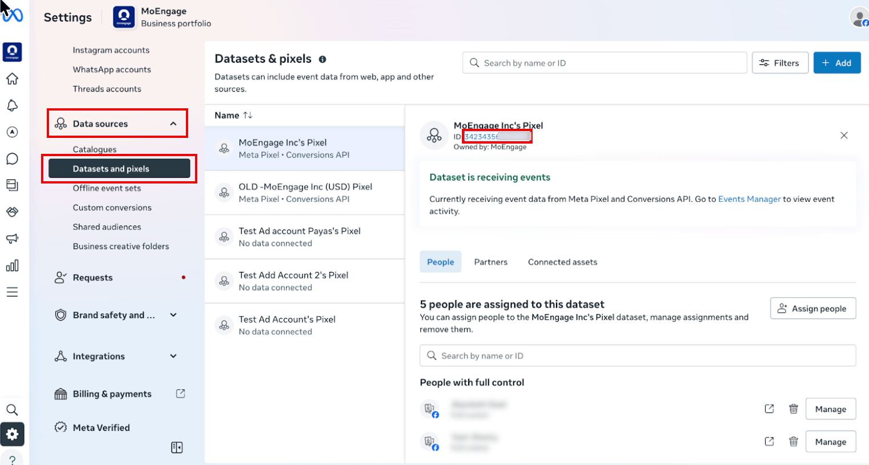Remove first person with trash icon
The height and width of the screenshot is (465, 869).
793,409
